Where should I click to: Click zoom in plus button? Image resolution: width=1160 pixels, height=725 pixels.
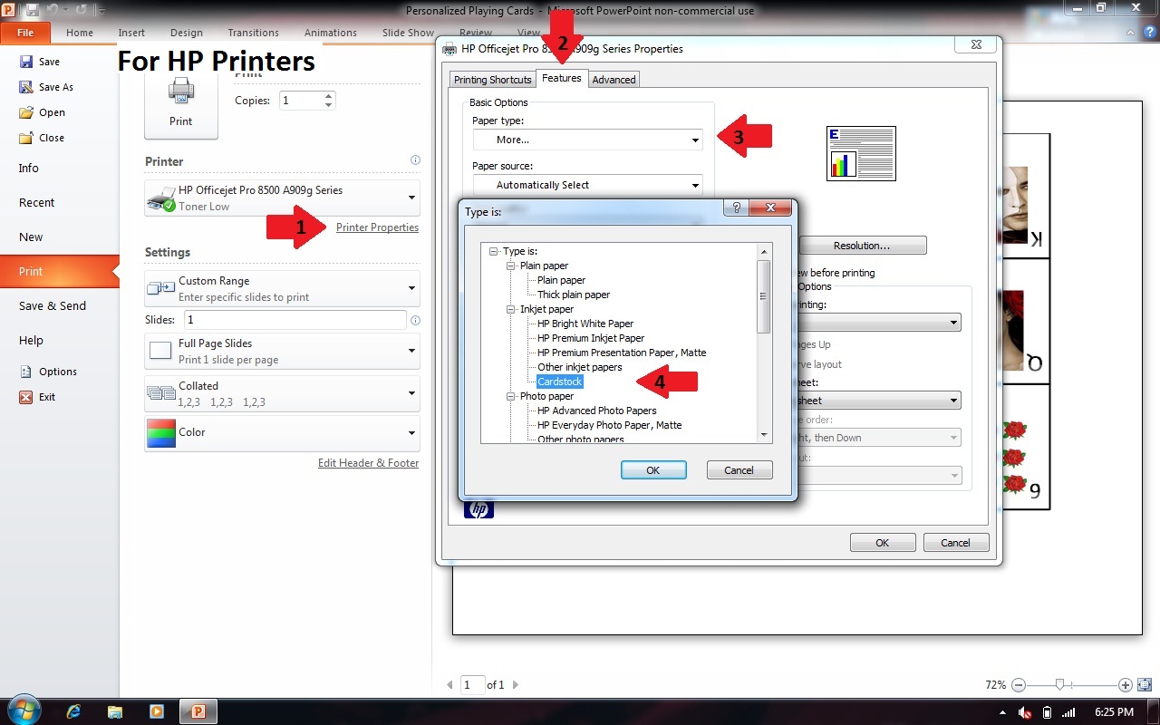click(x=1126, y=685)
